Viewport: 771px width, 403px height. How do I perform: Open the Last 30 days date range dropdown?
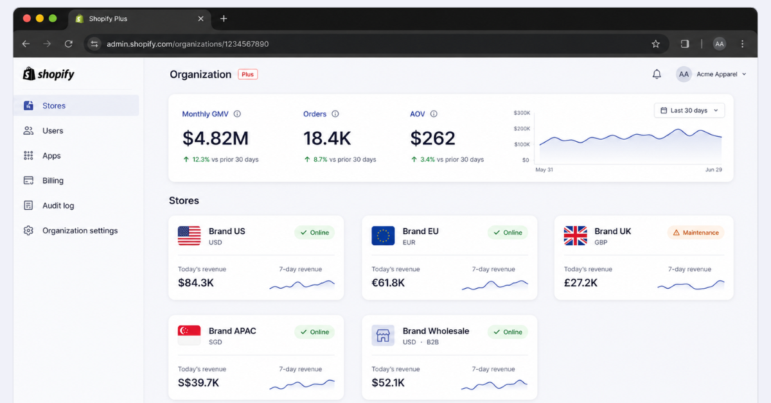[x=689, y=110]
